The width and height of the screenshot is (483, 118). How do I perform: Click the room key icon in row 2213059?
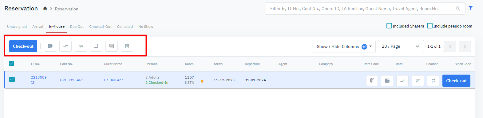pyautogui.click(x=372, y=81)
